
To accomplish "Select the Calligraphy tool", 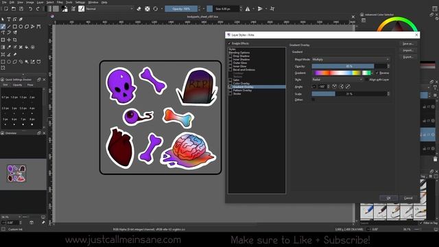I will click(x=21, y=19).
